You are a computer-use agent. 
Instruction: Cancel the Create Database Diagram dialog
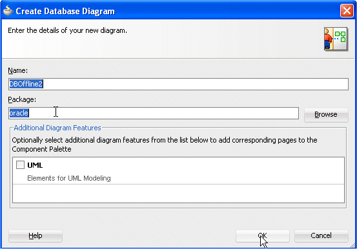pyautogui.click(x=321, y=236)
